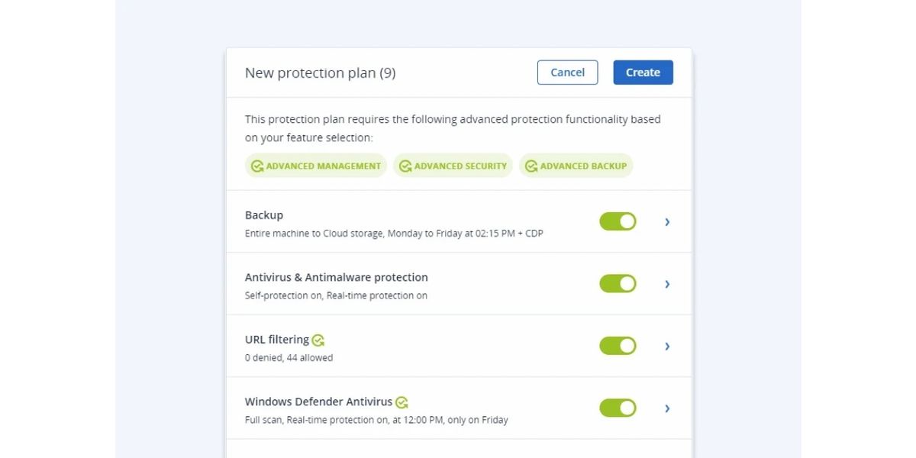
Task: Click the Windows Defender Antivirus heading
Action: pyautogui.click(x=318, y=402)
